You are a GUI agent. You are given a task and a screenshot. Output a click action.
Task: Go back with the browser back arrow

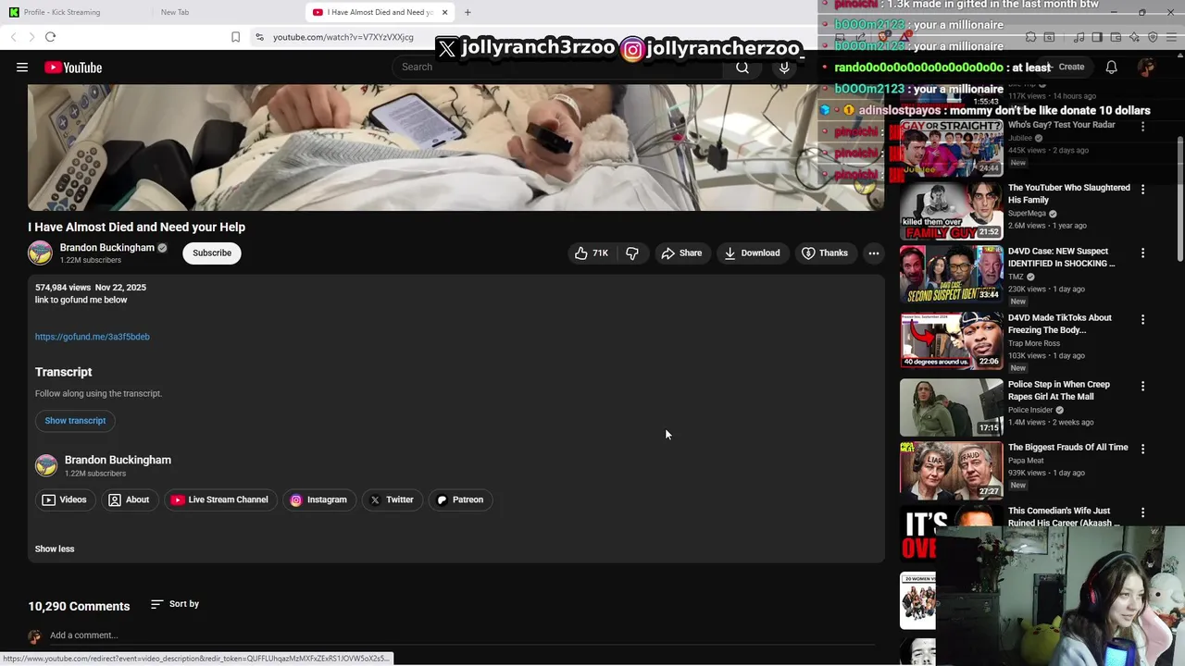tap(13, 37)
